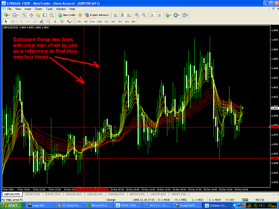Set timeframe to M1
The width and height of the screenshot is (279, 209).
point(79,22)
